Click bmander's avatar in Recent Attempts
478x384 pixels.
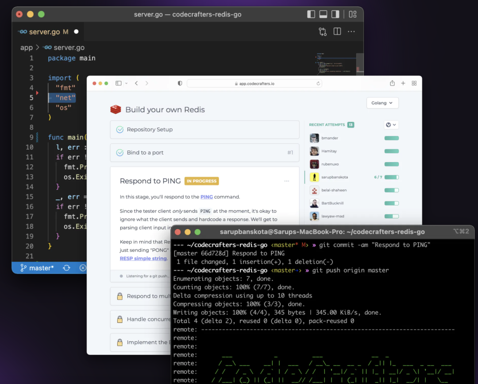pyautogui.click(x=314, y=138)
